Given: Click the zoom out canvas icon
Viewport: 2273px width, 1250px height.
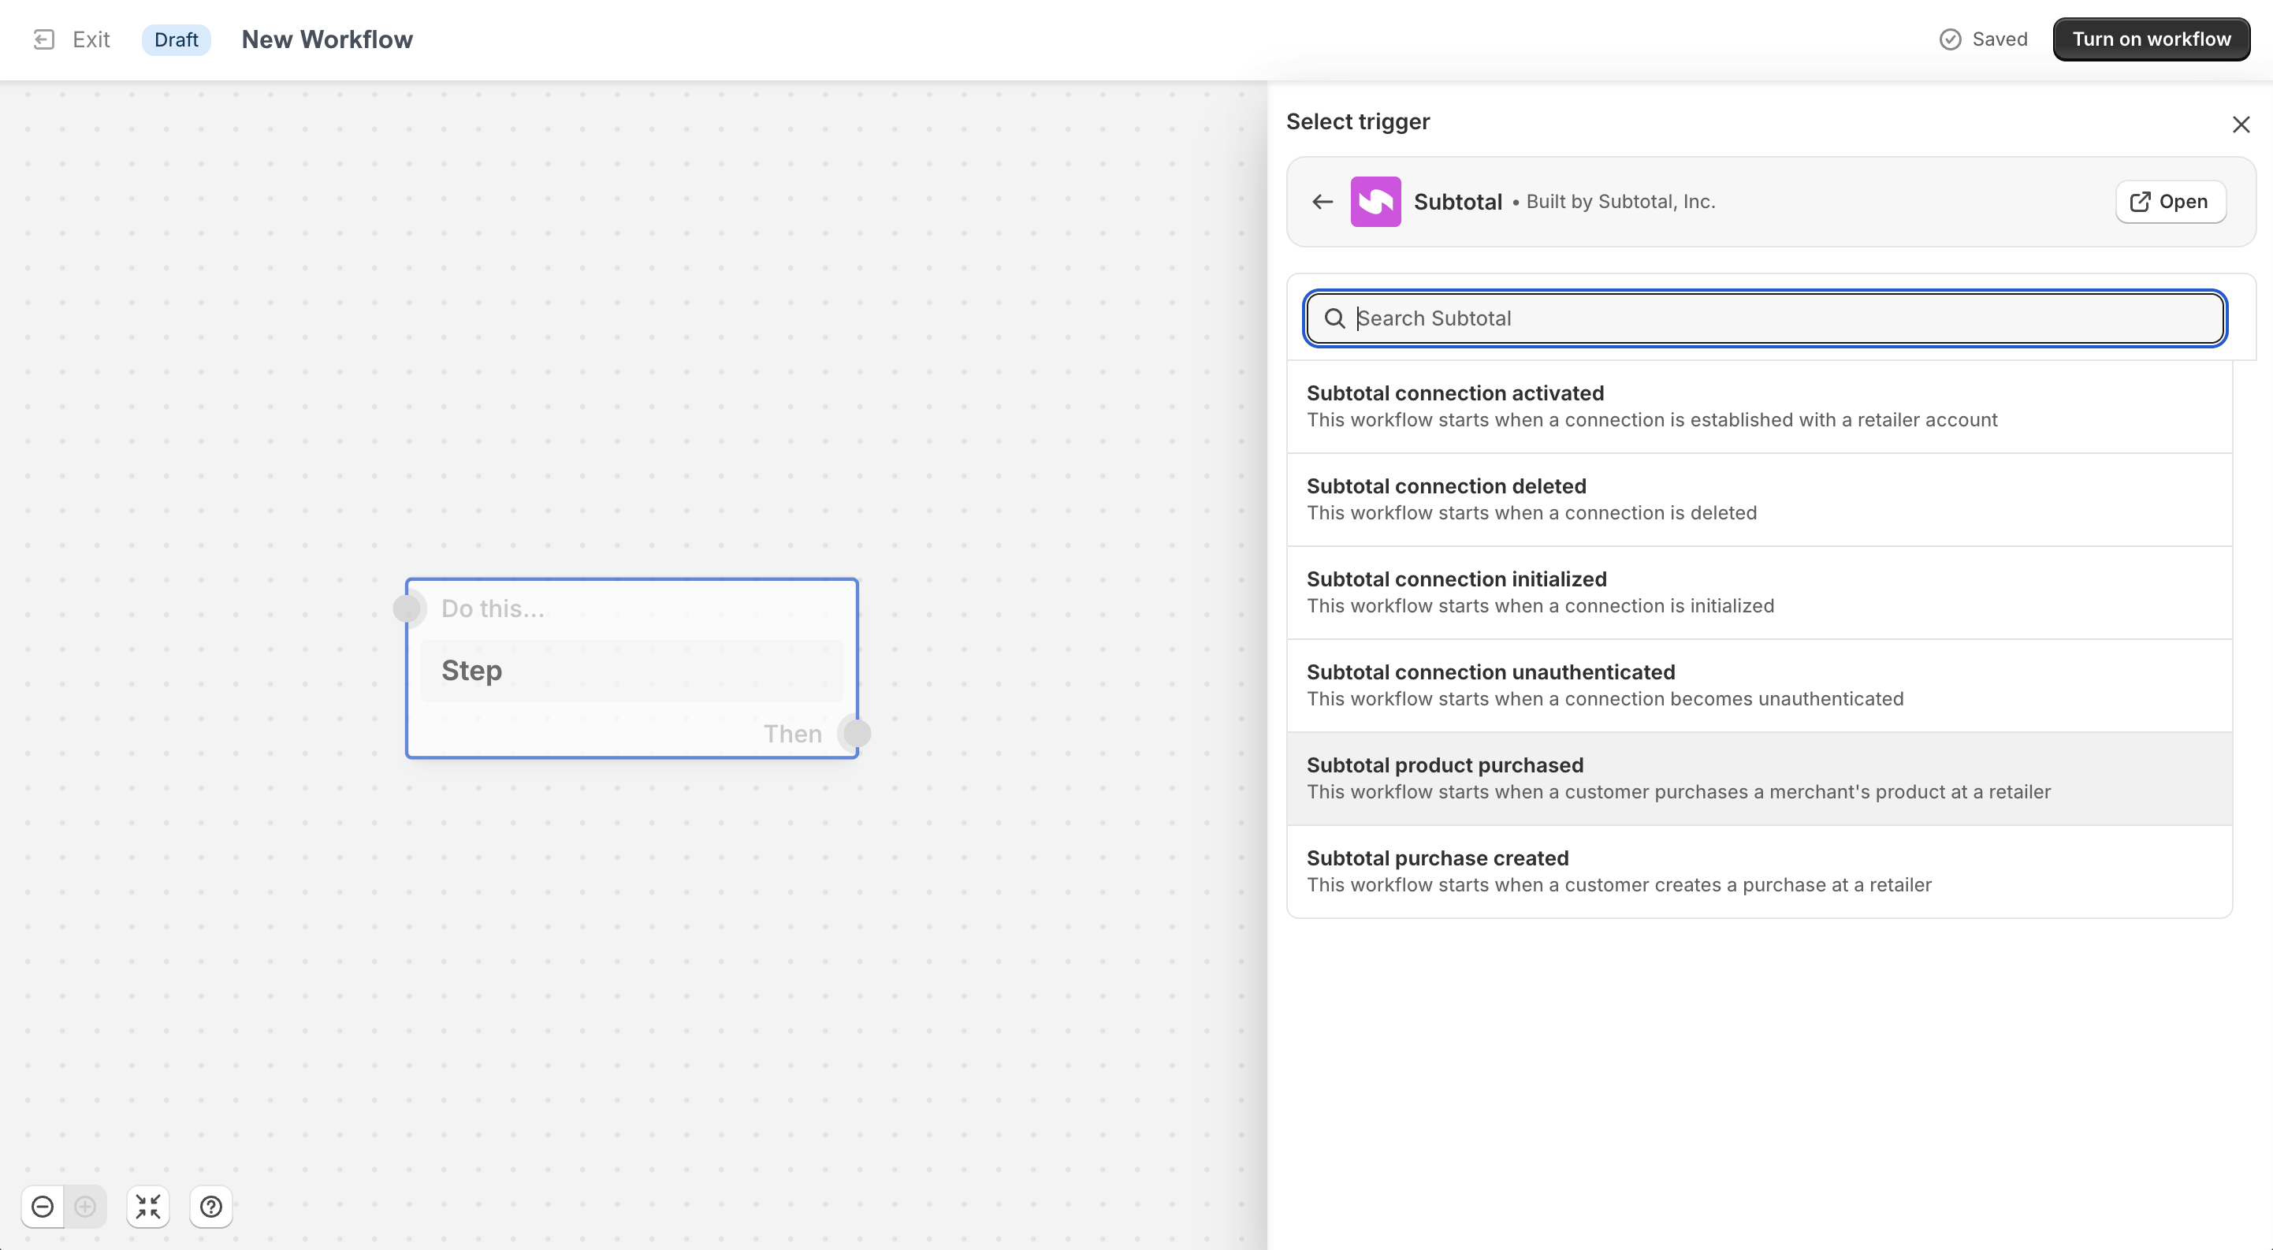Looking at the screenshot, I should 43,1206.
